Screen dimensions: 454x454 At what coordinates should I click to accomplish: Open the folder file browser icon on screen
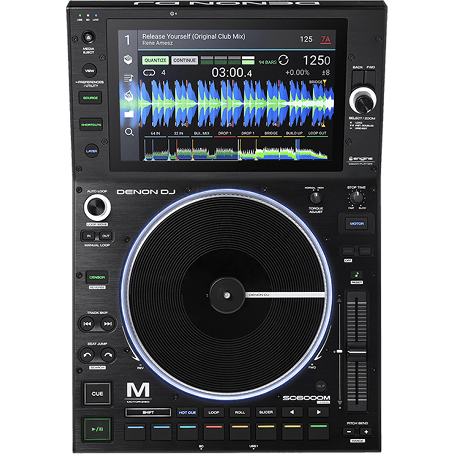coord(129,114)
